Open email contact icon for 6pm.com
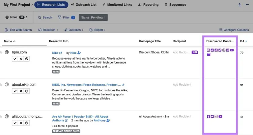Viewport: 253px width, 135px height. tap(208, 50)
